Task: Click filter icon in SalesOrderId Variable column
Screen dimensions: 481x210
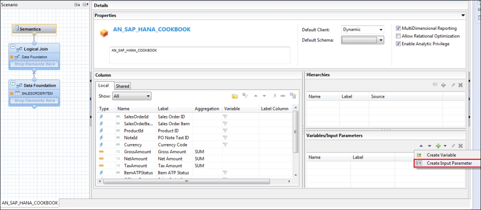Action: coord(225,117)
